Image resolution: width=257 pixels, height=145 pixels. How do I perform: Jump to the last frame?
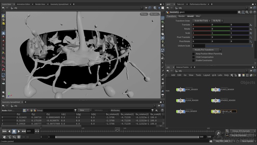(x=24, y=131)
